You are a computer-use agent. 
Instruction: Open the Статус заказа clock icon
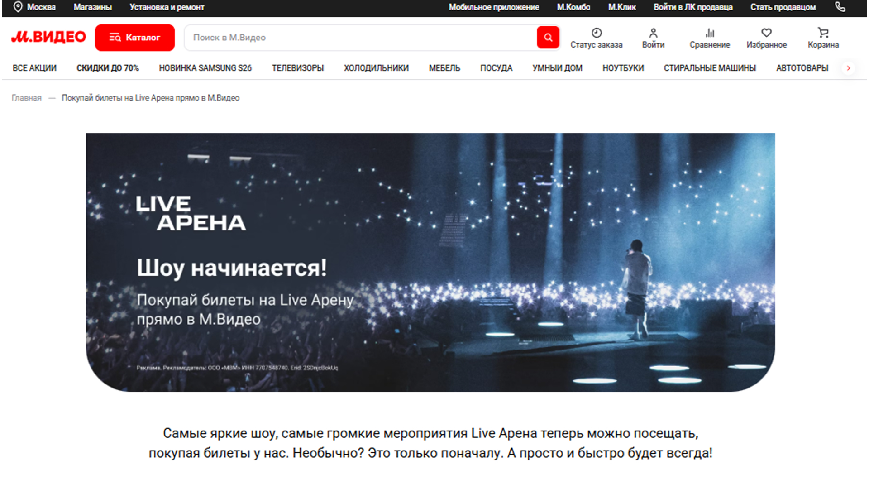pyautogui.click(x=597, y=33)
